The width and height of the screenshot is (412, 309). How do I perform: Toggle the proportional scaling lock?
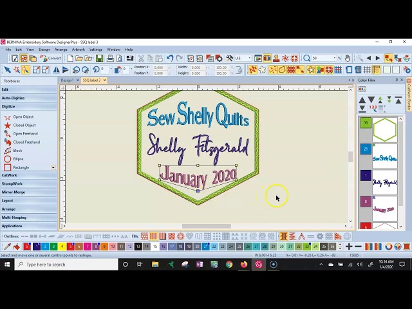[239, 70]
